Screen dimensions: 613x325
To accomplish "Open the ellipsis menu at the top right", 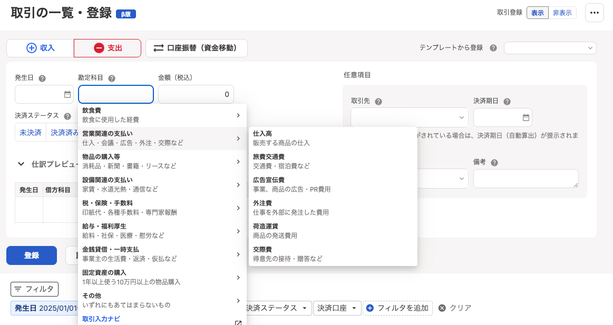I will coord(595,12).
